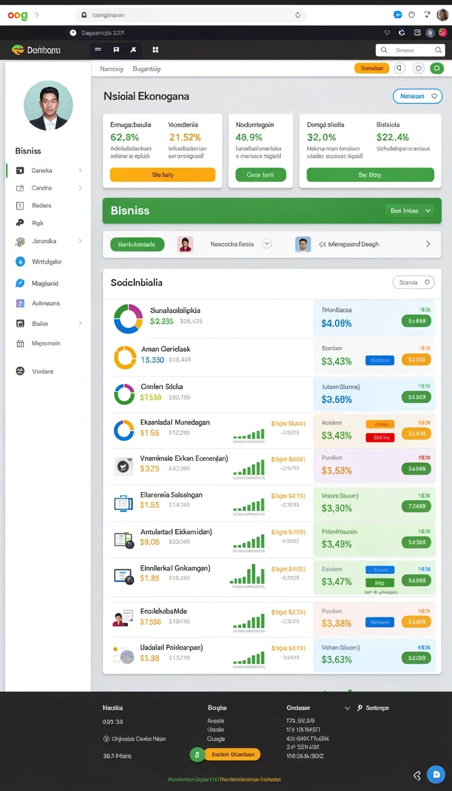
Task: Click the grid apps icon in the dark toolbar
Action: 155,50
